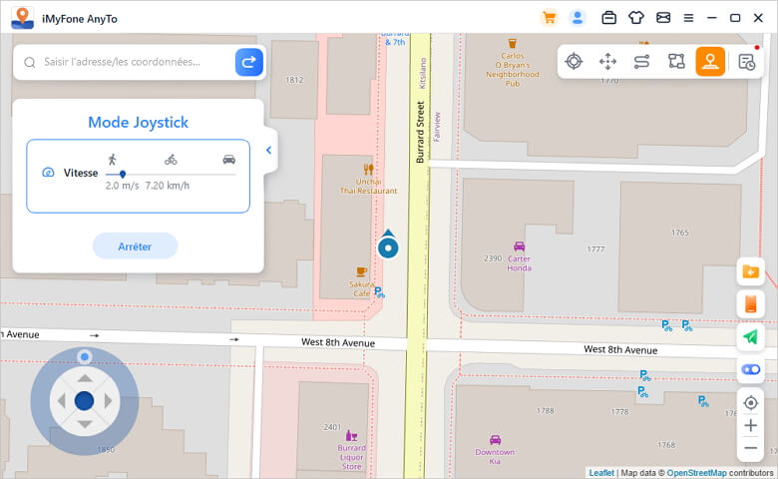
Task: Click the orange phone device icon
Action: click(750, 303)
